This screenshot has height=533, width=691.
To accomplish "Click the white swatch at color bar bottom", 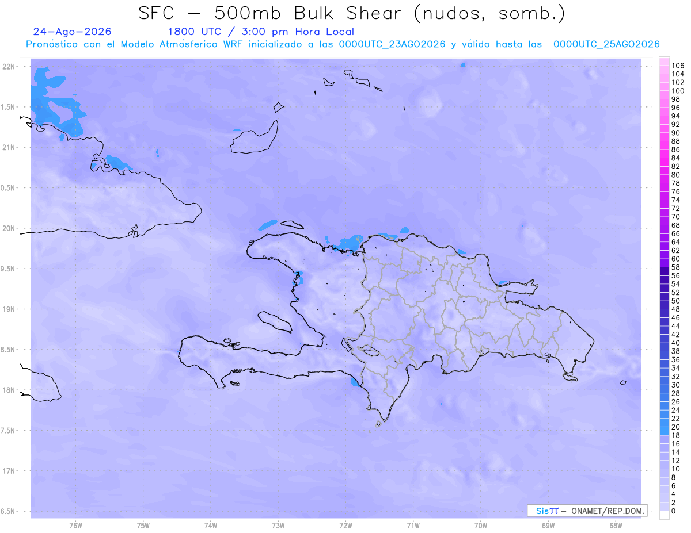I will (x=664, y=515).
